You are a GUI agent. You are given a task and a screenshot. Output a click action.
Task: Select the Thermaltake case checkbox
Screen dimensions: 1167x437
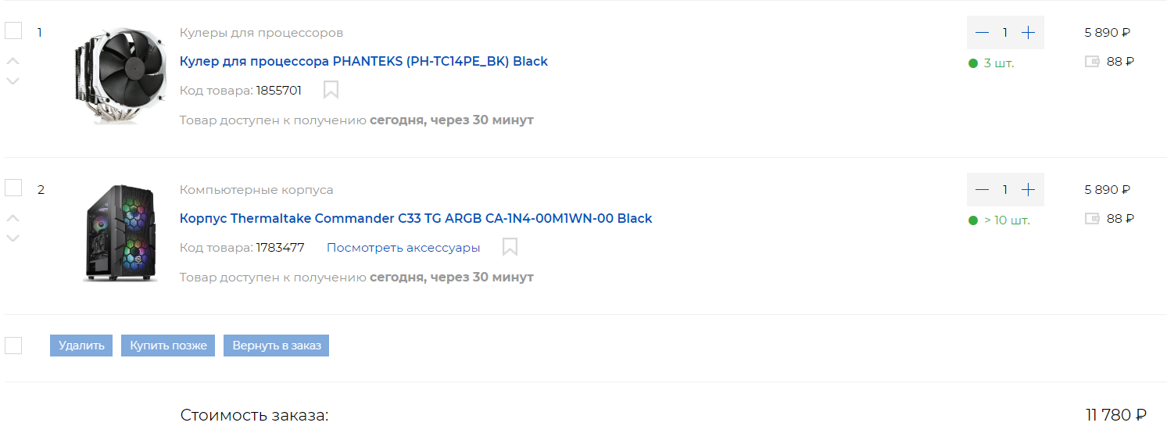13,188
